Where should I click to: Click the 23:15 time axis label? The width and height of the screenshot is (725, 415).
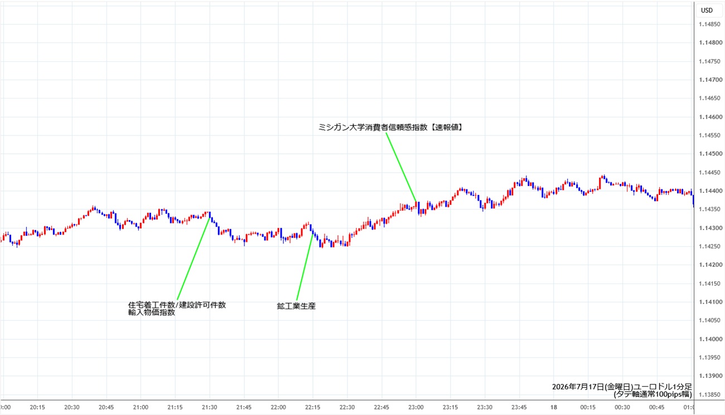[x=451, y=407]
